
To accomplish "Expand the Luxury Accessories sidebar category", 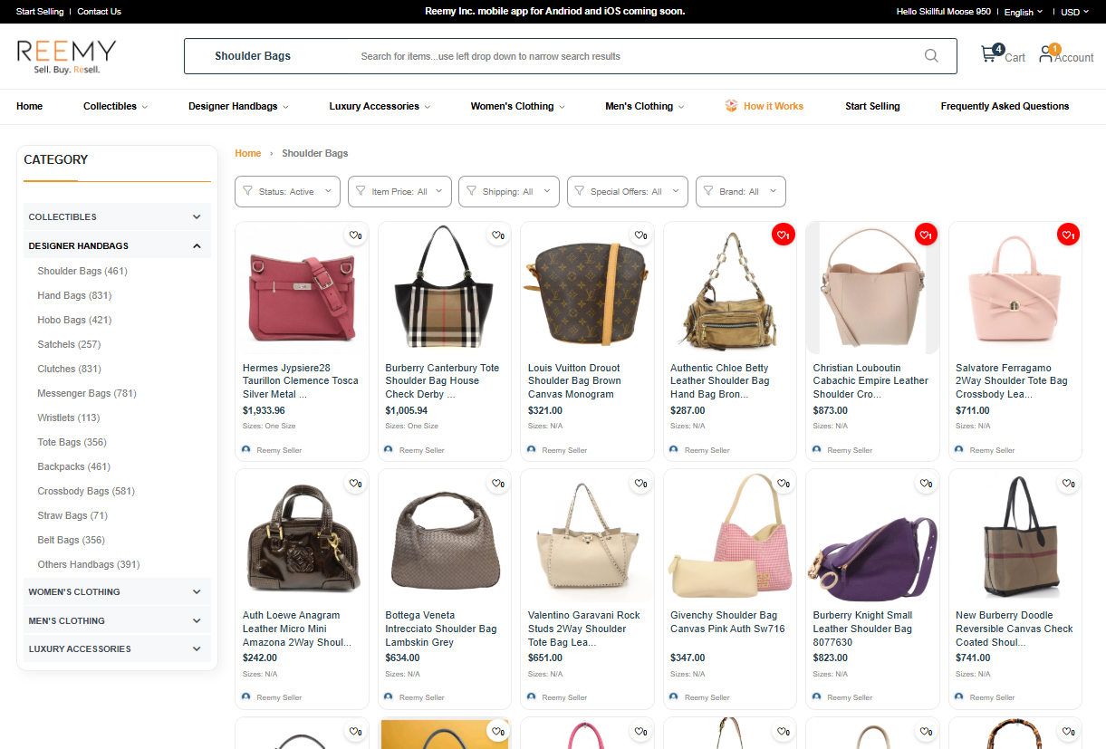I will click(x=117, y=648).
